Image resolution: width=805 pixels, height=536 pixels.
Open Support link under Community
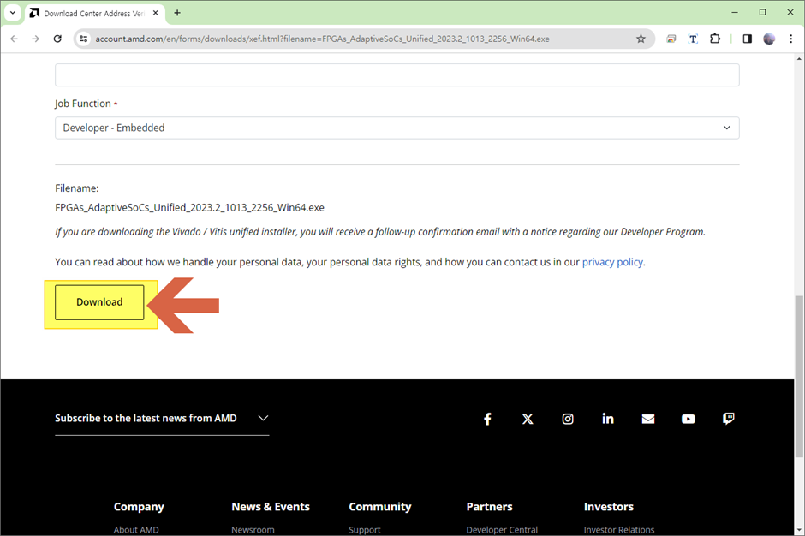click(365, 530)
